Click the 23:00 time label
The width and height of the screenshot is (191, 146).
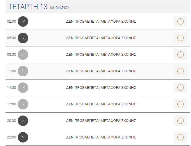click(11, 137)
